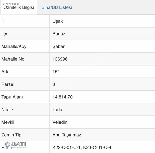Viewport: 155px width, 153px height.
Task: Select the Tapu Alanı value 14.814,70
Action: pyautogui.click(x=63, y=97)
